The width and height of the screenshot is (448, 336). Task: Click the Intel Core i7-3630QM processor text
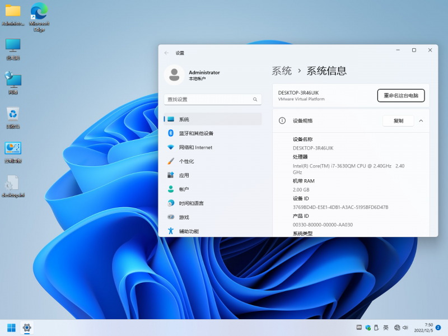pyautogui.click(x=348, y=169)
